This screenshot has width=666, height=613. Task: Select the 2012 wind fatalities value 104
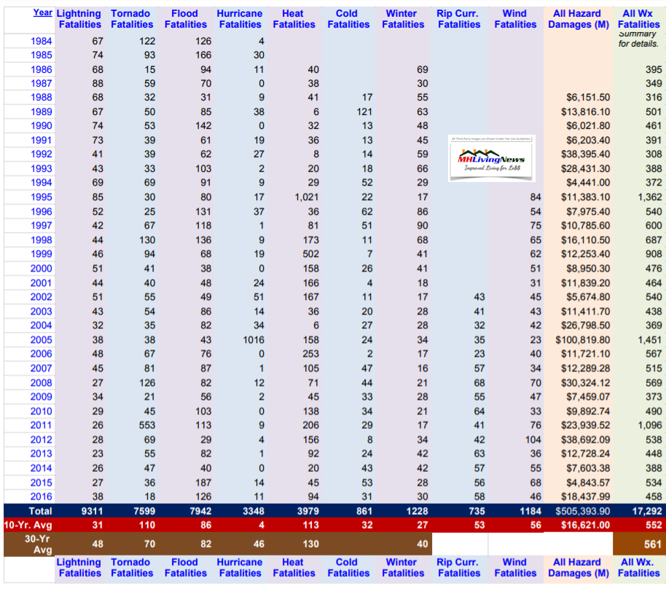point(533,440)
